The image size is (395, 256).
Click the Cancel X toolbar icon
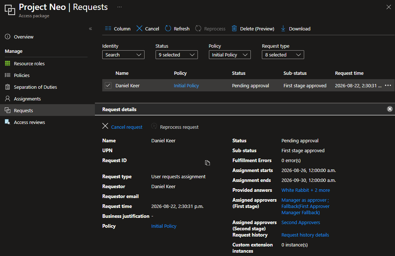pos(139,28)
